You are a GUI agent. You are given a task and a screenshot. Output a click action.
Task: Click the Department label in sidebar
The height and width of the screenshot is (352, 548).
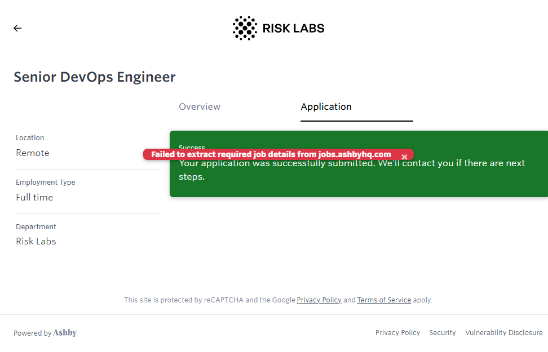36,227
